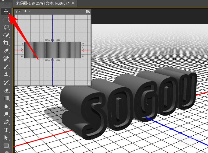Click the secondary view top-down thumbnail
The width and height of the screenshot is (208, 153).
pyautogui.click(x=52, y=50)
